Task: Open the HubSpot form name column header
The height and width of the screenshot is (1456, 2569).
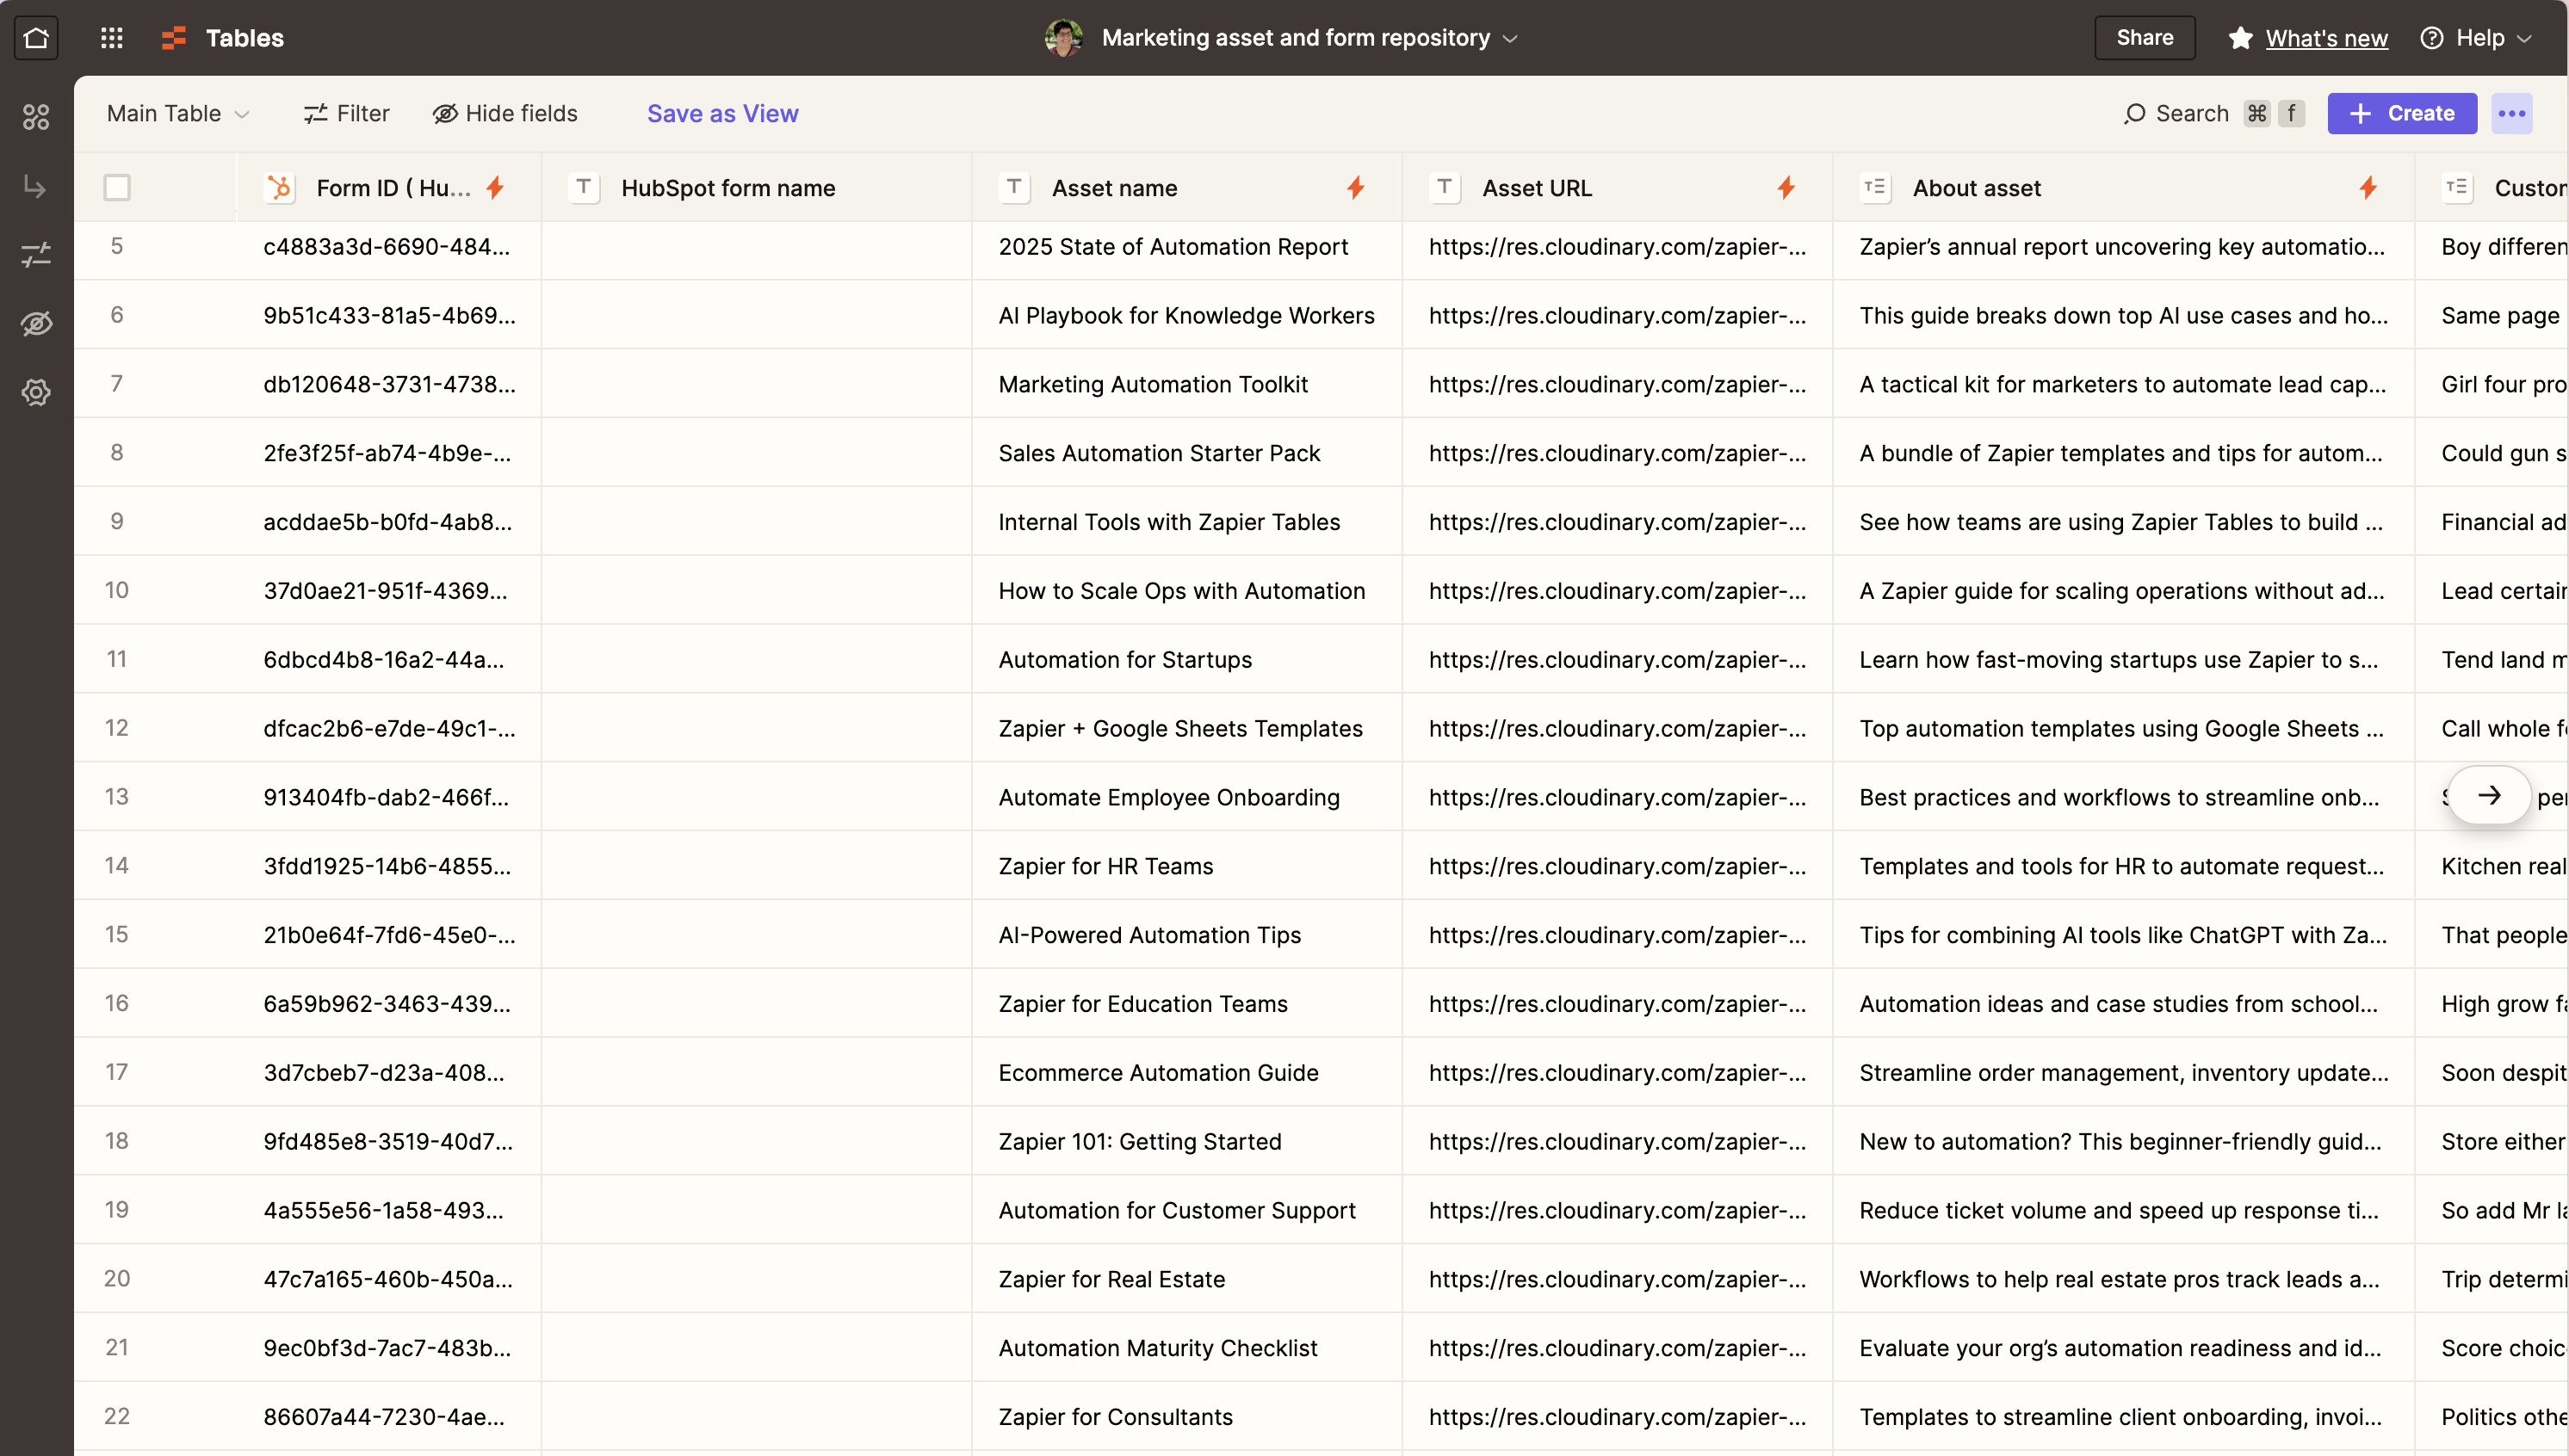Action: (756, 188)
